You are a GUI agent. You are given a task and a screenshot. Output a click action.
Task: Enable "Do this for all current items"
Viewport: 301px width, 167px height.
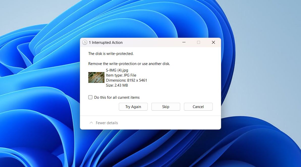click(x=90, y=97)
